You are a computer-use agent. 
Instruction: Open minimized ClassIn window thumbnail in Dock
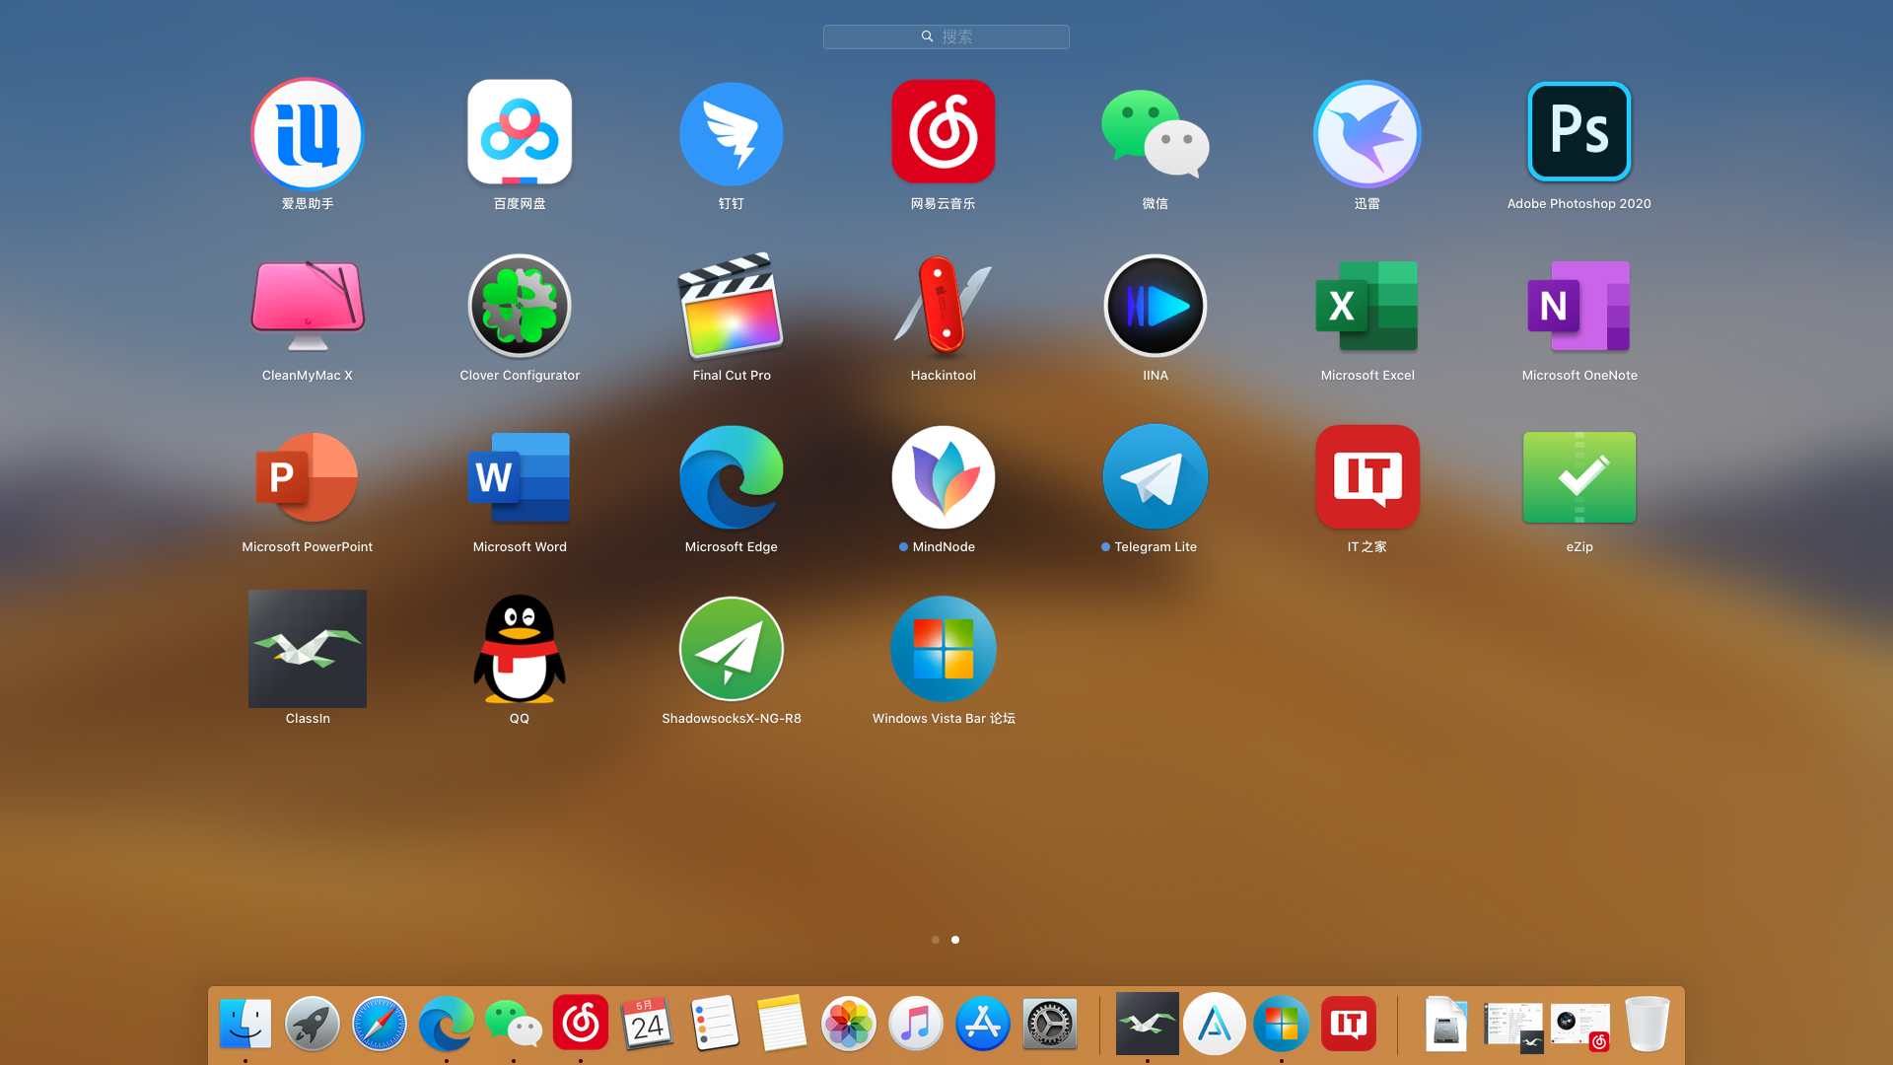coord(1513,1026)
